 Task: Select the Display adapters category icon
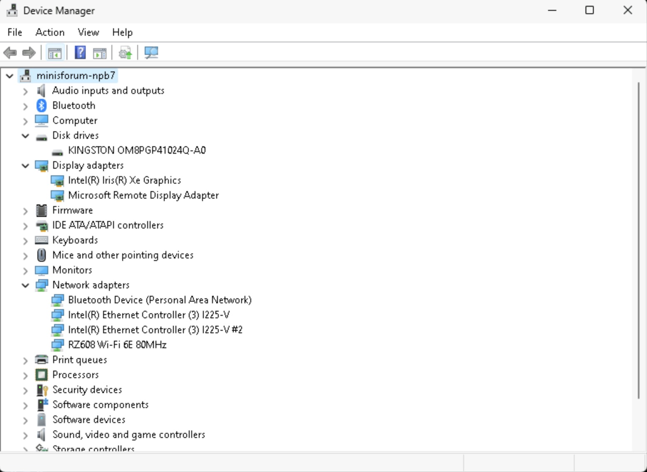click(x=41, y=165)
